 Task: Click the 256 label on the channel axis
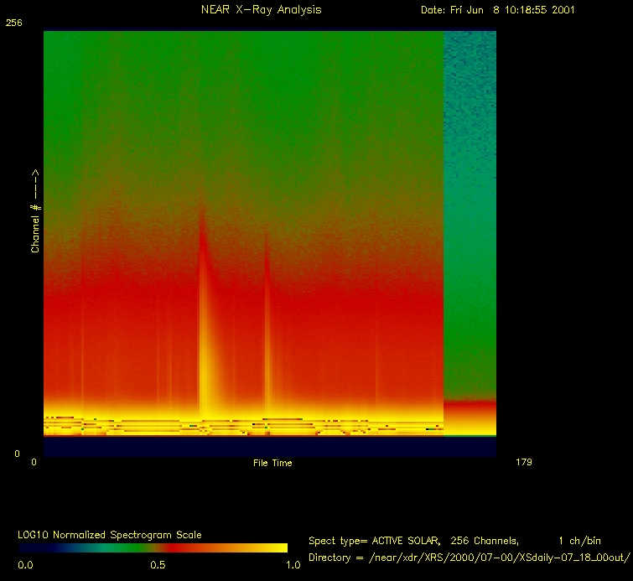pyautogui.click(x=13, y=23)
